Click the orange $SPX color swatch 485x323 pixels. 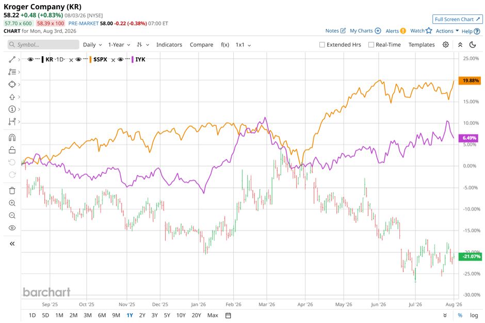(x=90, y=59)
